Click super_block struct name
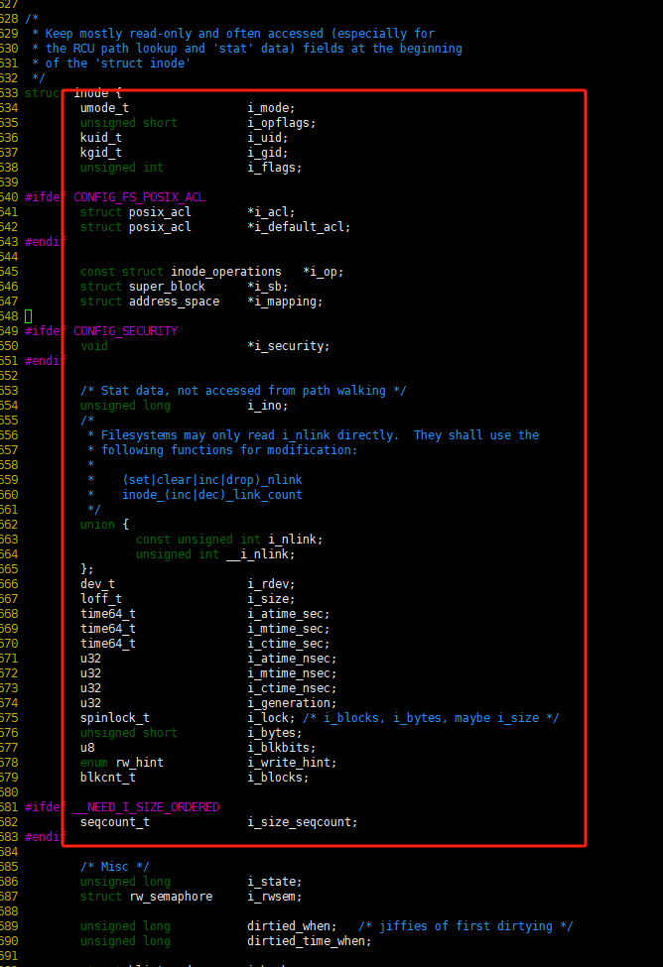663x967 pixels. tap(167, 287)
